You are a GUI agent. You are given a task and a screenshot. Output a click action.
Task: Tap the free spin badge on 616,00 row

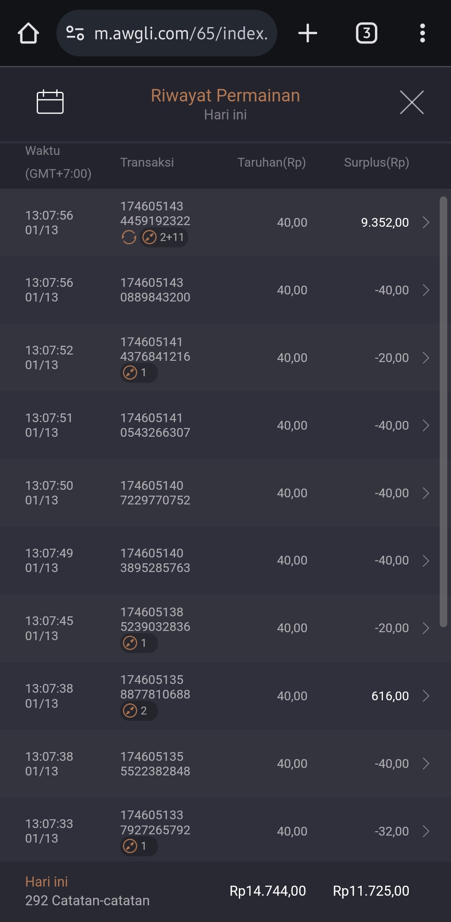(139, 710)
